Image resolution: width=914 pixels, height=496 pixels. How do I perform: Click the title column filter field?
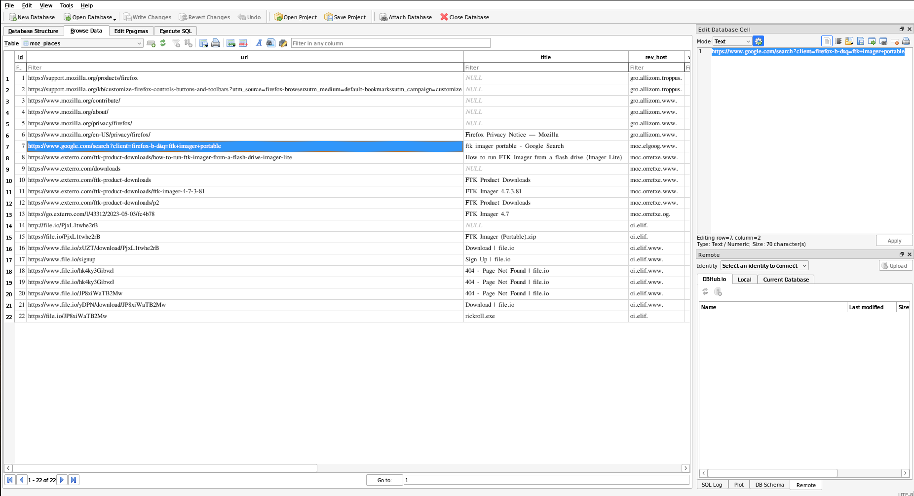546,68
